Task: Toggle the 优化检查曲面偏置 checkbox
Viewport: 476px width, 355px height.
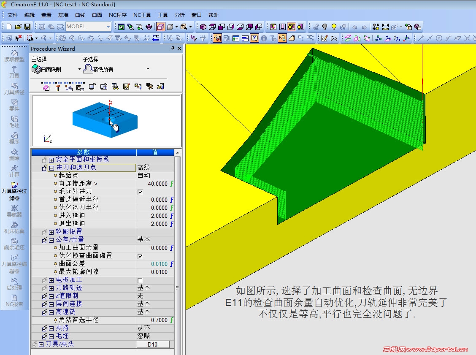Action: coord(140,256)
